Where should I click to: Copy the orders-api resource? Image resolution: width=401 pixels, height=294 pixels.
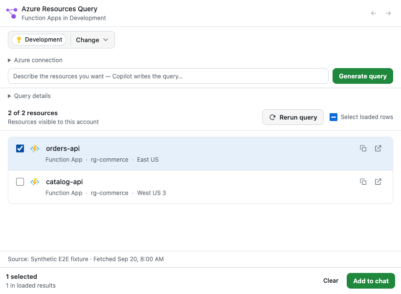click(x=363, y=148)
